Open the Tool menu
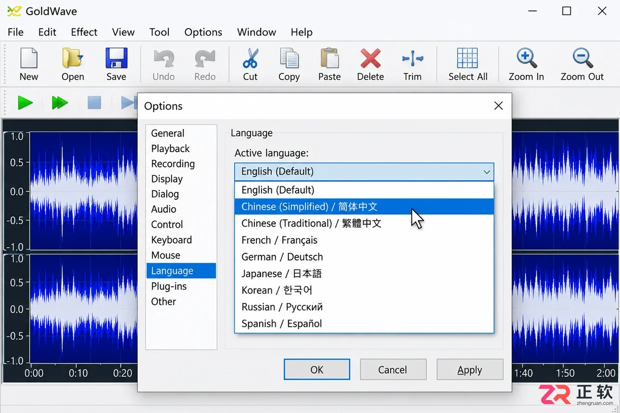Viewport: 620px width, 413px height. 159,32
